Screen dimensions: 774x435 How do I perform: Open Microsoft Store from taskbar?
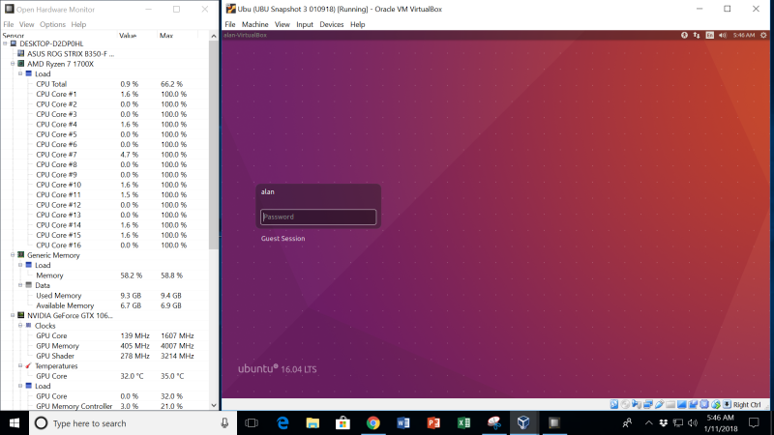pos(342,423)
